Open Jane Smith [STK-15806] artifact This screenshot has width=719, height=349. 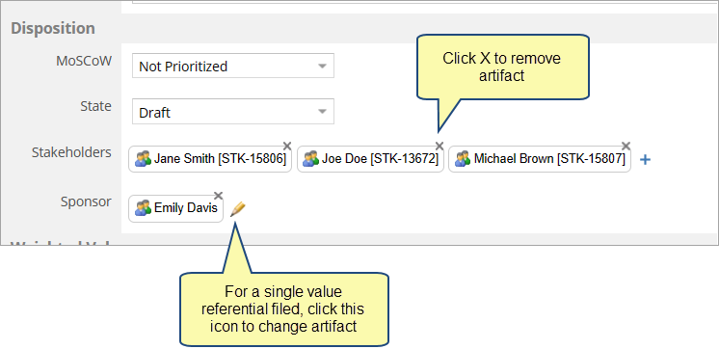click(x=220, y=159)
